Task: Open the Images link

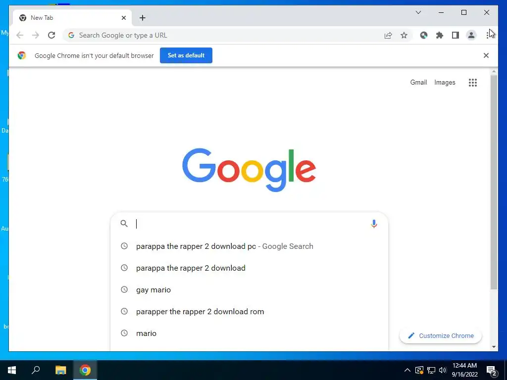Action: click(x=445, y=83)
